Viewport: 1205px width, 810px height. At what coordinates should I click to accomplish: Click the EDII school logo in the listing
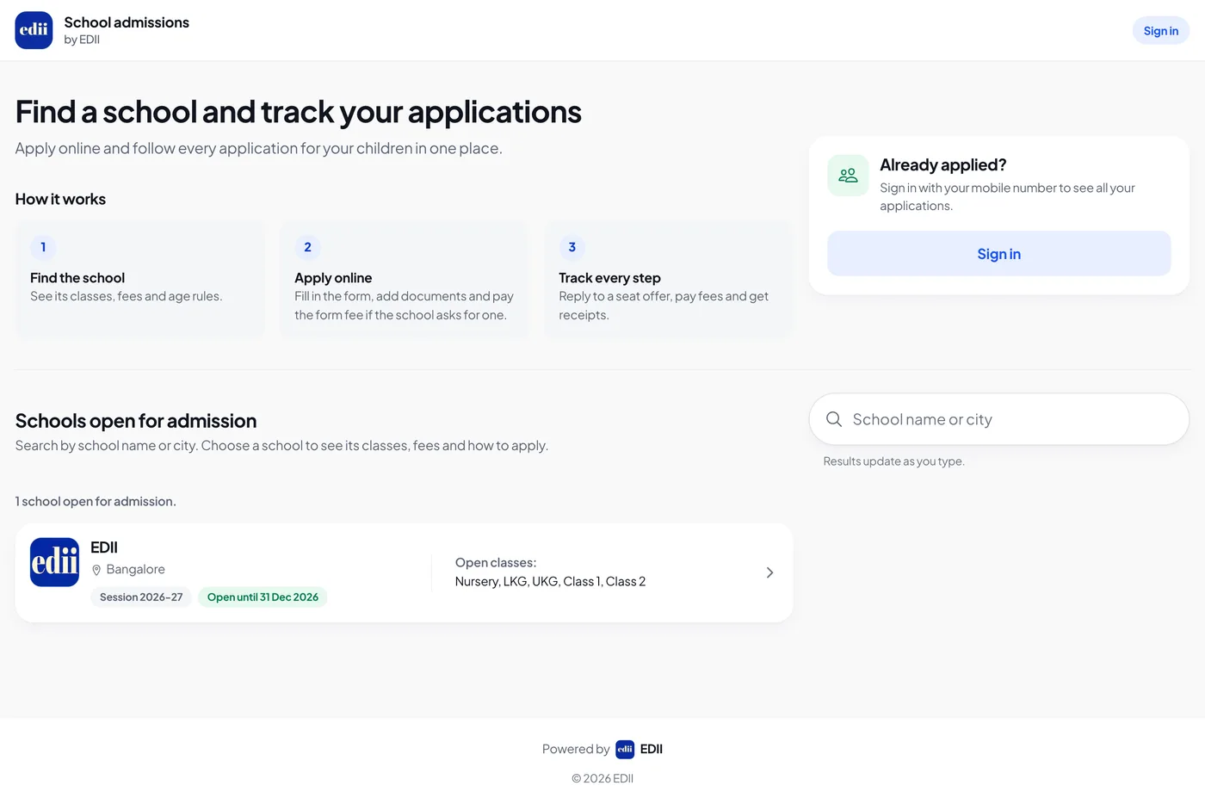click(x=54, y=562)
